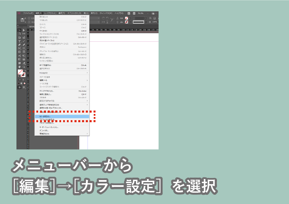Select the Selection tool arrow

click(x=20, y=30)
